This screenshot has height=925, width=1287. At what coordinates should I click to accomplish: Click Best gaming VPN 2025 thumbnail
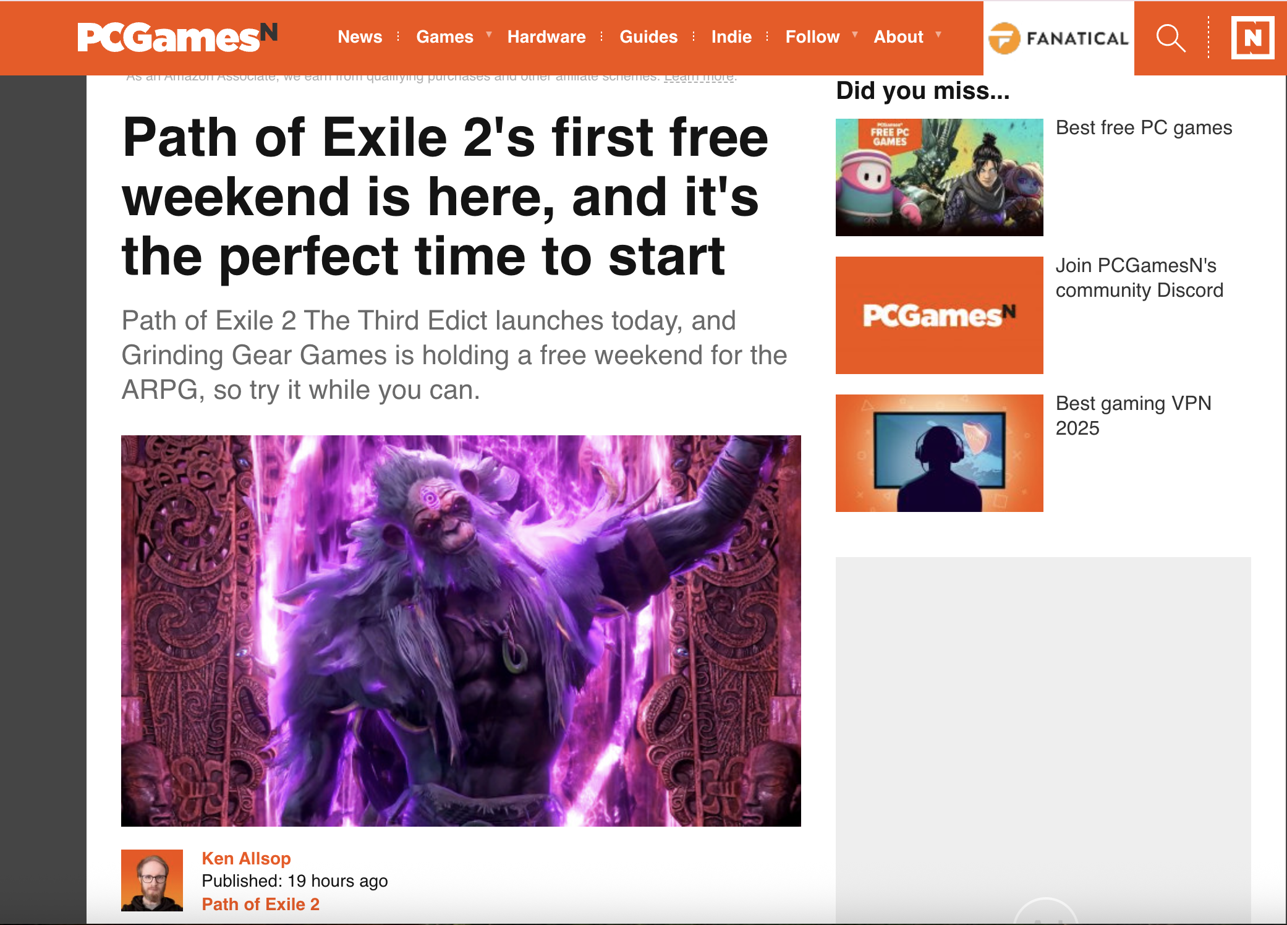[x=939, y=453]
